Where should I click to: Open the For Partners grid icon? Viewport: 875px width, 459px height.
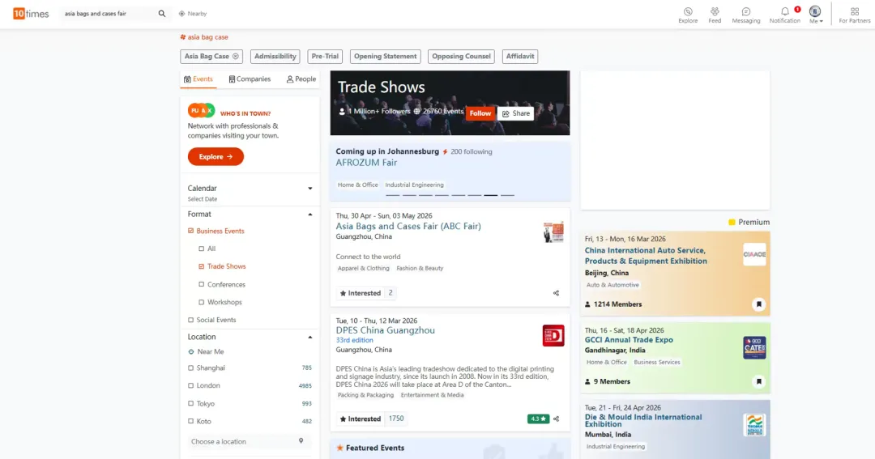(855, 11)
